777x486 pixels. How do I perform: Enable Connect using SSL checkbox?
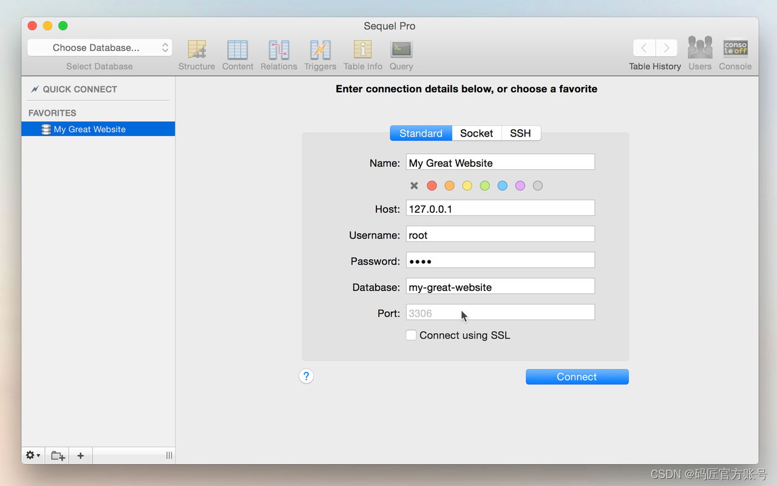[411, 335]
